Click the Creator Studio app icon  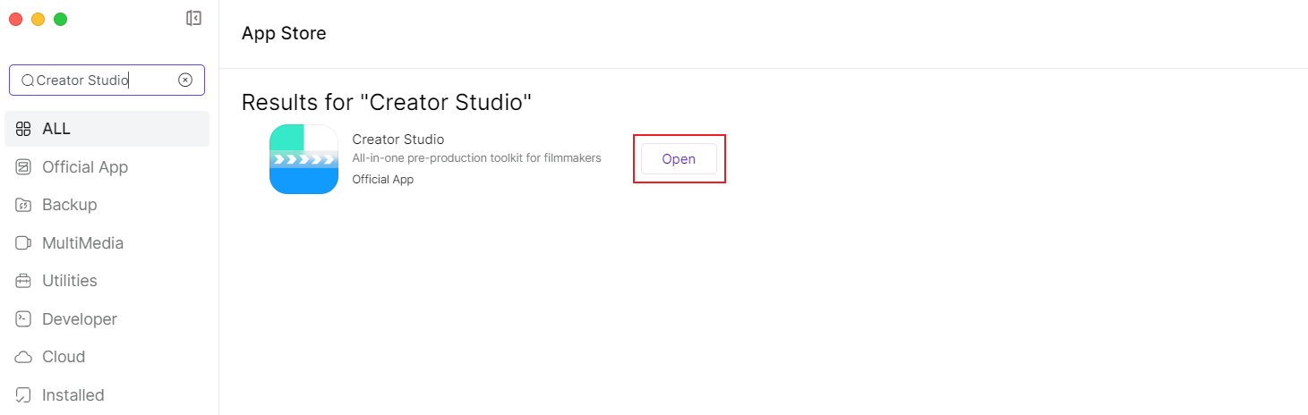(303, 159)
